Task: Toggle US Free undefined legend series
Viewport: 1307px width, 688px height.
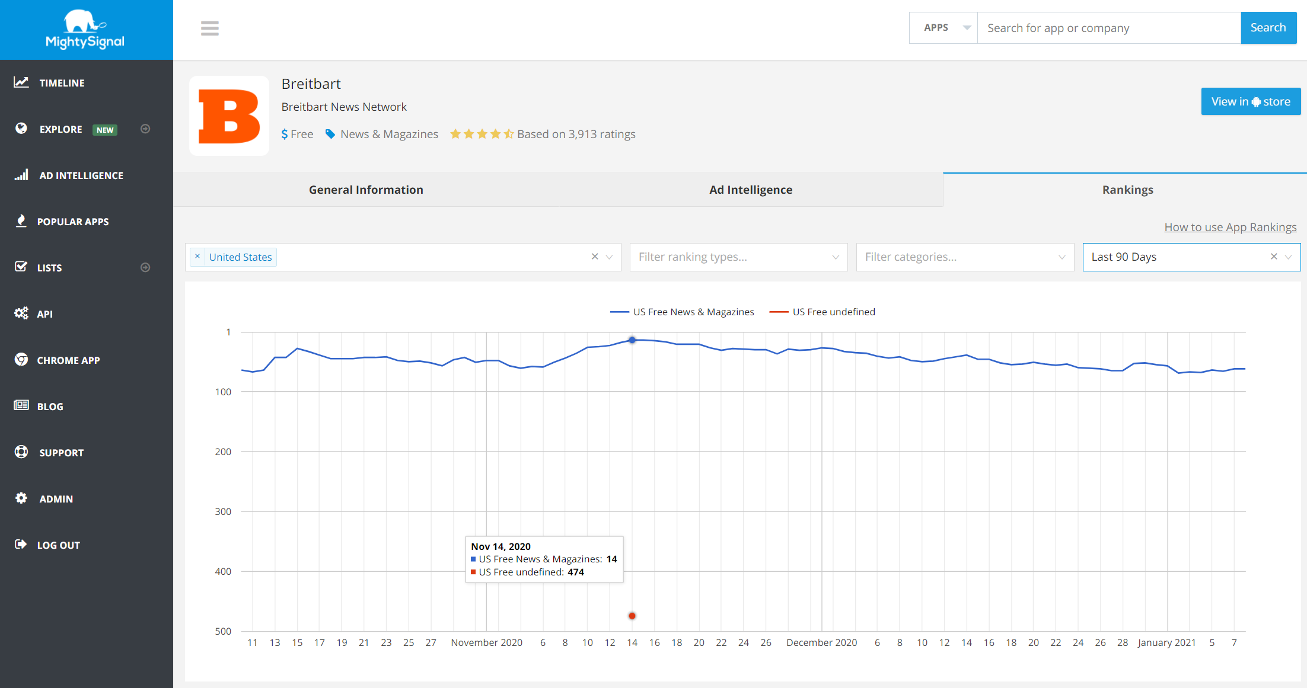Action: coord(822,312)
